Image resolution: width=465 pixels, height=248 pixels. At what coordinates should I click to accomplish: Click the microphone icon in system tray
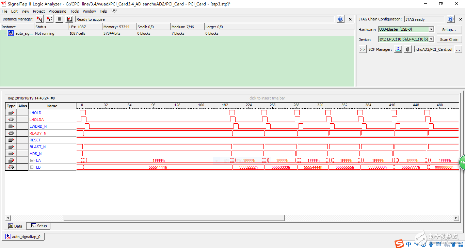(x=431, y=244)
